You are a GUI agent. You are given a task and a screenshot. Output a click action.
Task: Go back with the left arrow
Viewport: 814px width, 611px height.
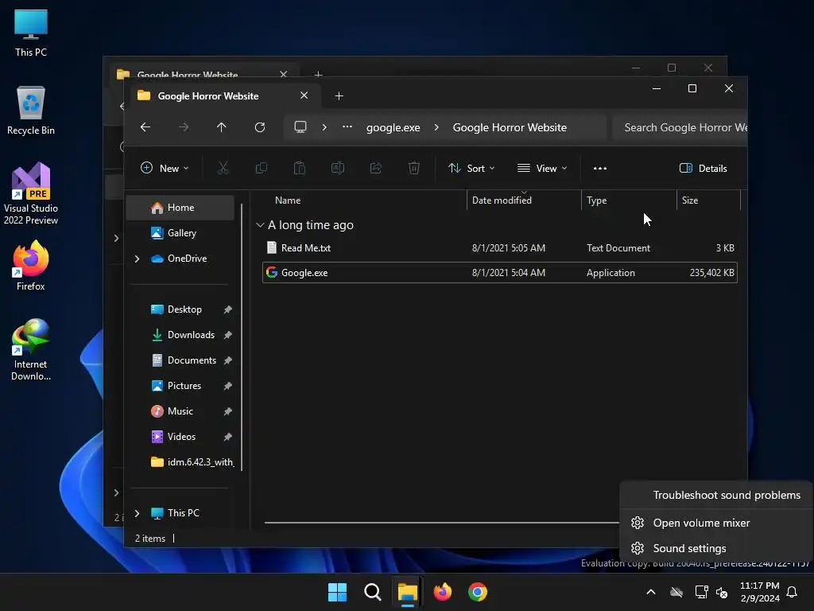(x=145, y=127)
